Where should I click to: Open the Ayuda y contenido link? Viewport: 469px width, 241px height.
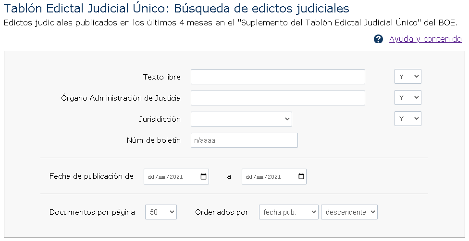click(x=425, y=39)
